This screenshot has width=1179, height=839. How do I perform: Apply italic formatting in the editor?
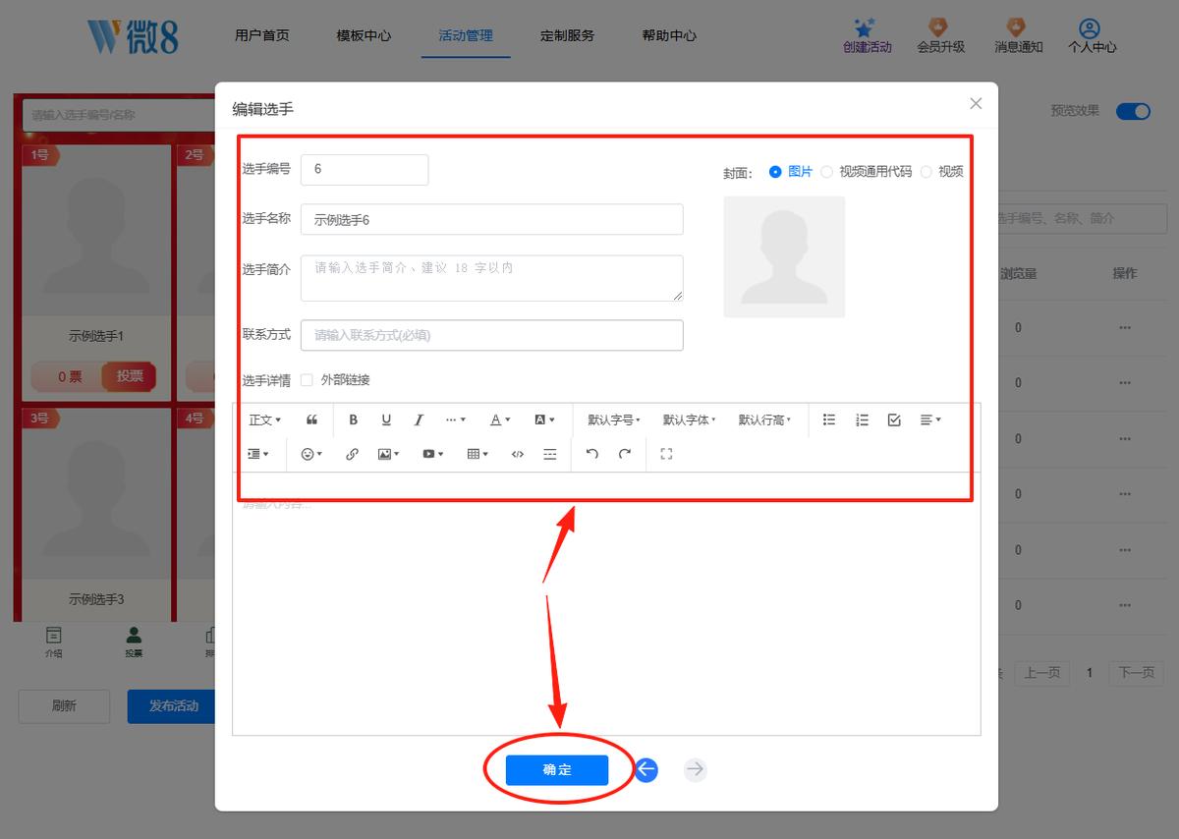(x=419, y=419)
